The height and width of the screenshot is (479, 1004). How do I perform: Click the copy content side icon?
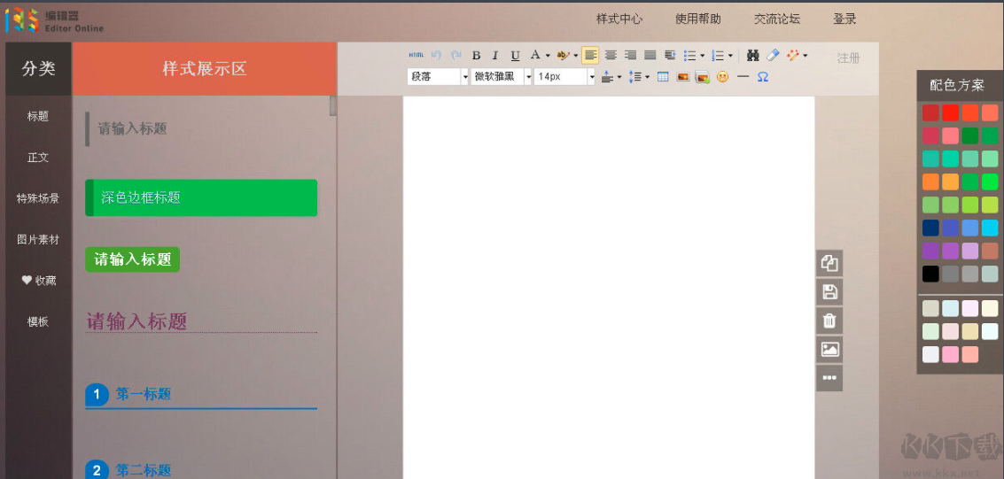(829, 264)
